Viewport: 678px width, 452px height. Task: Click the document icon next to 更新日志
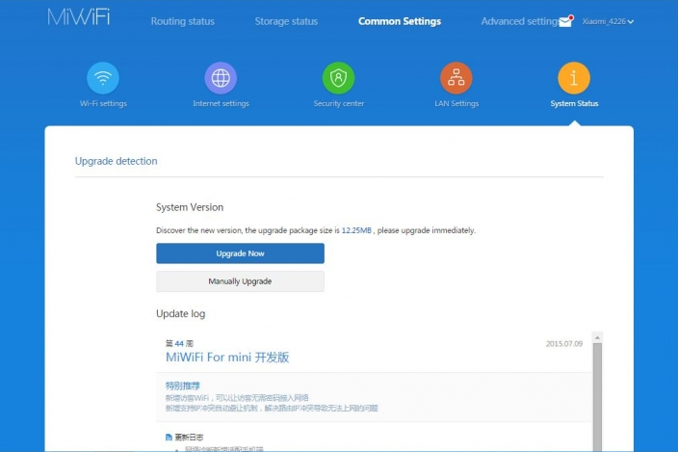pos(169,438)
